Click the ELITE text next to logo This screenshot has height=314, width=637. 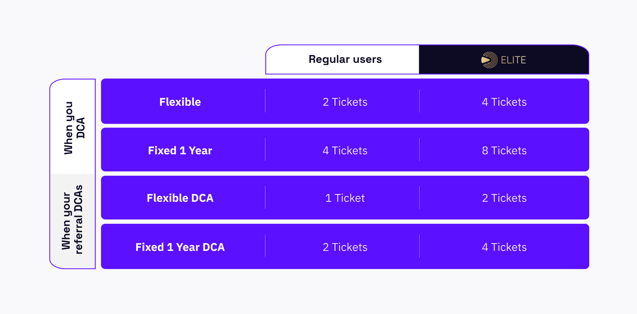[x=514, y=60]
